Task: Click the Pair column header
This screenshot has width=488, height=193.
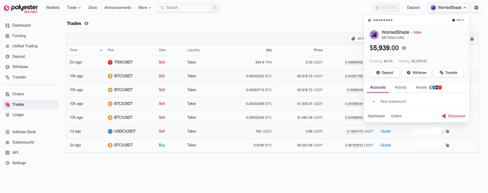Action: coord(111,50)
